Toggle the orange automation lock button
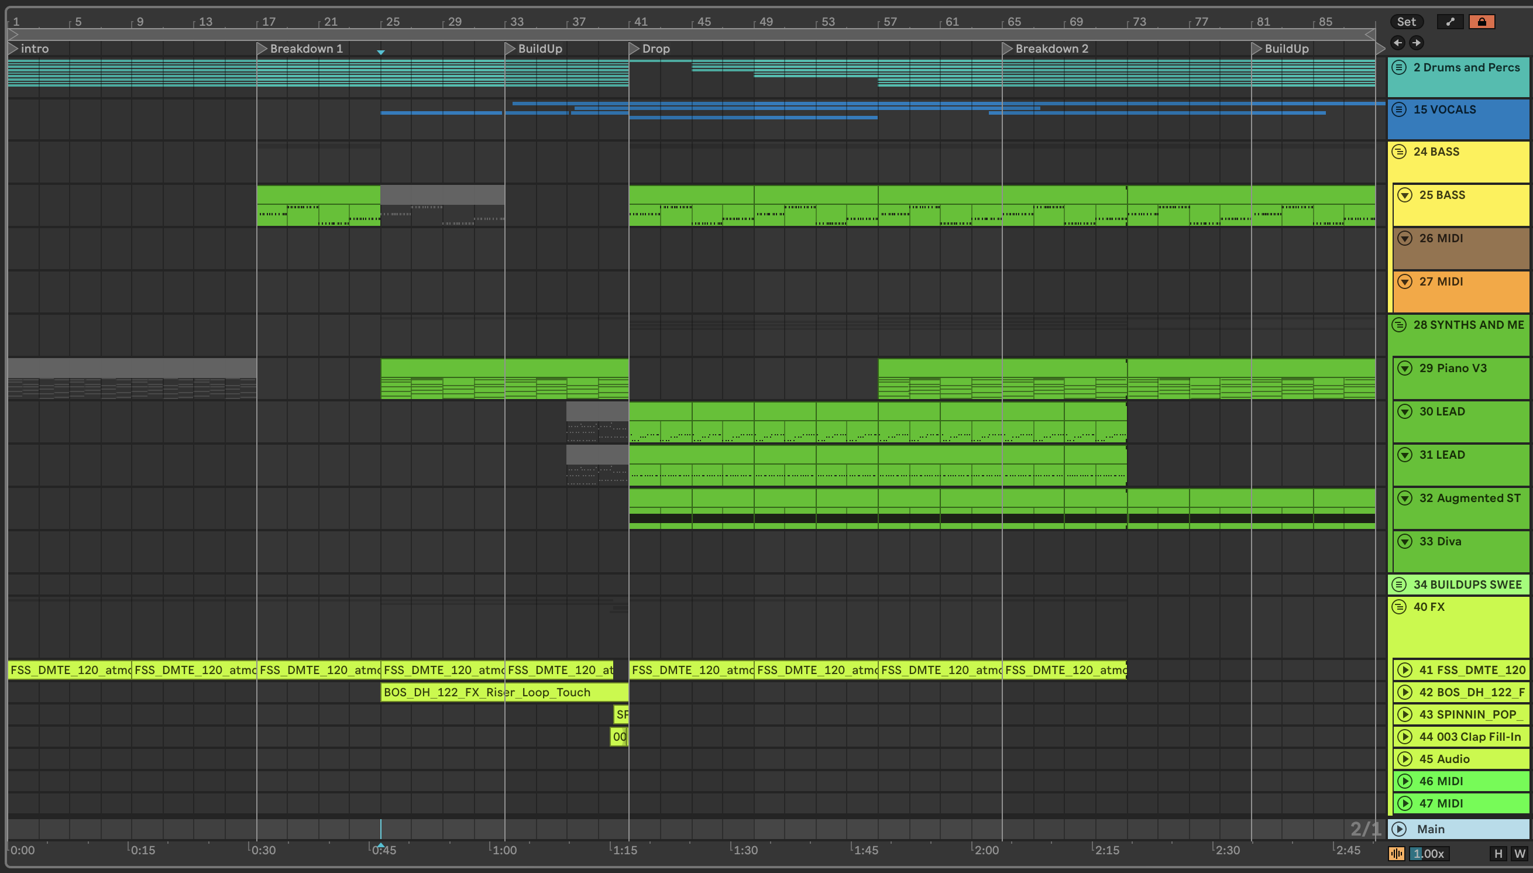 click(x=1482, y=22)
